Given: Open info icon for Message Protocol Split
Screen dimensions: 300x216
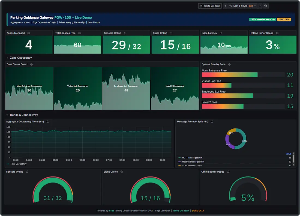Looking at the screenshot, I should point(212,122).
